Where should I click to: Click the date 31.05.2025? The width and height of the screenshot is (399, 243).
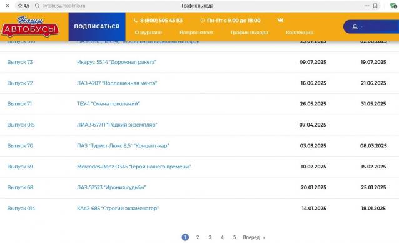(x=373, y=104)
